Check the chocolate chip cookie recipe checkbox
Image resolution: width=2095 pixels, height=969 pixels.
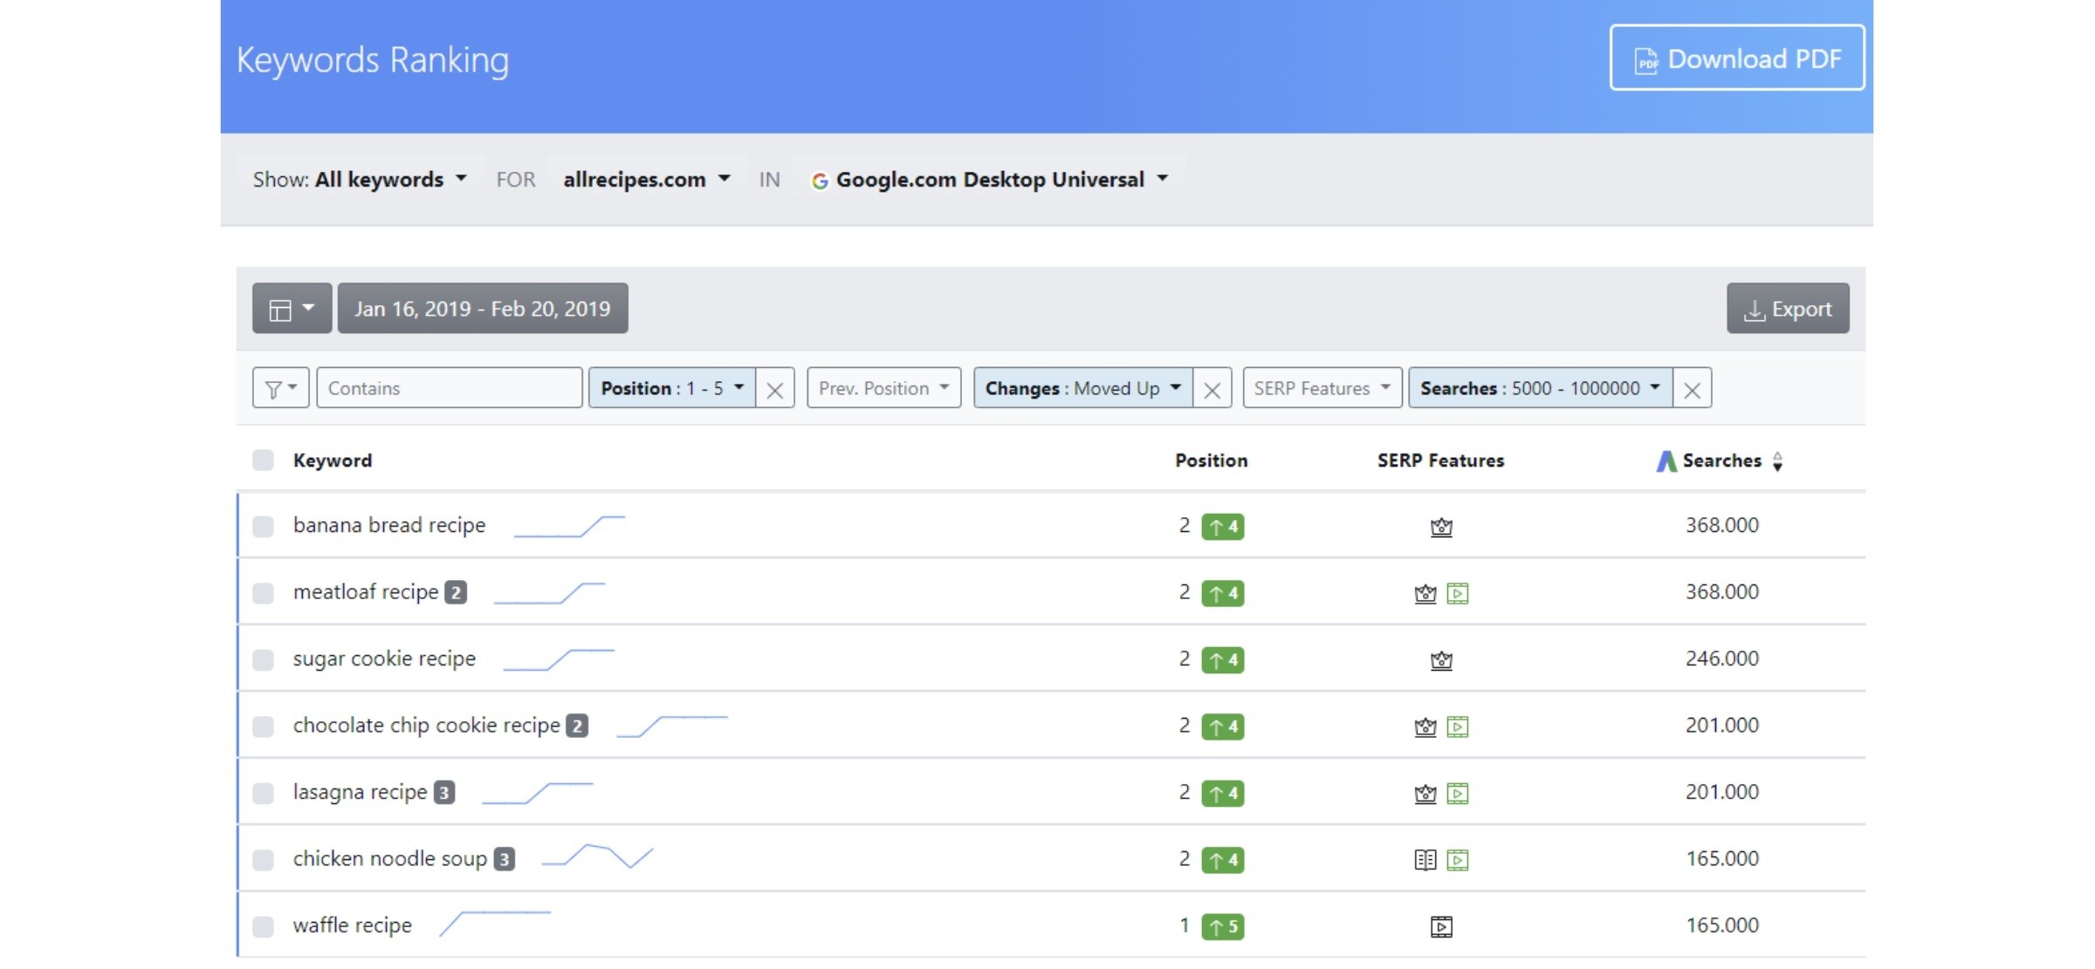coord(263,727)
